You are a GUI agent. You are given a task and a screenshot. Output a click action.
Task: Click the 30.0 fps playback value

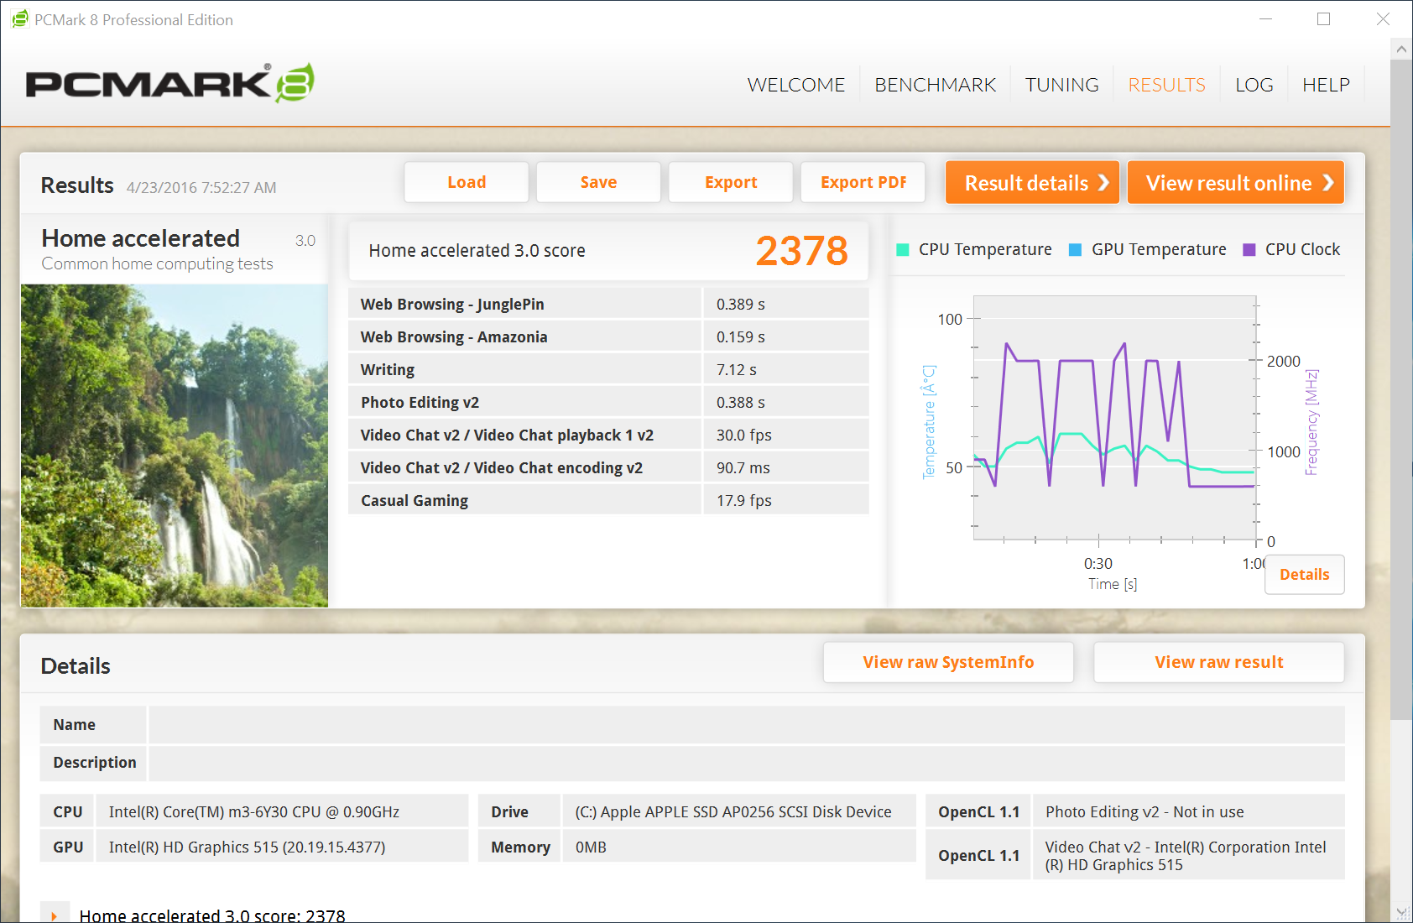[x=744, y=435]
